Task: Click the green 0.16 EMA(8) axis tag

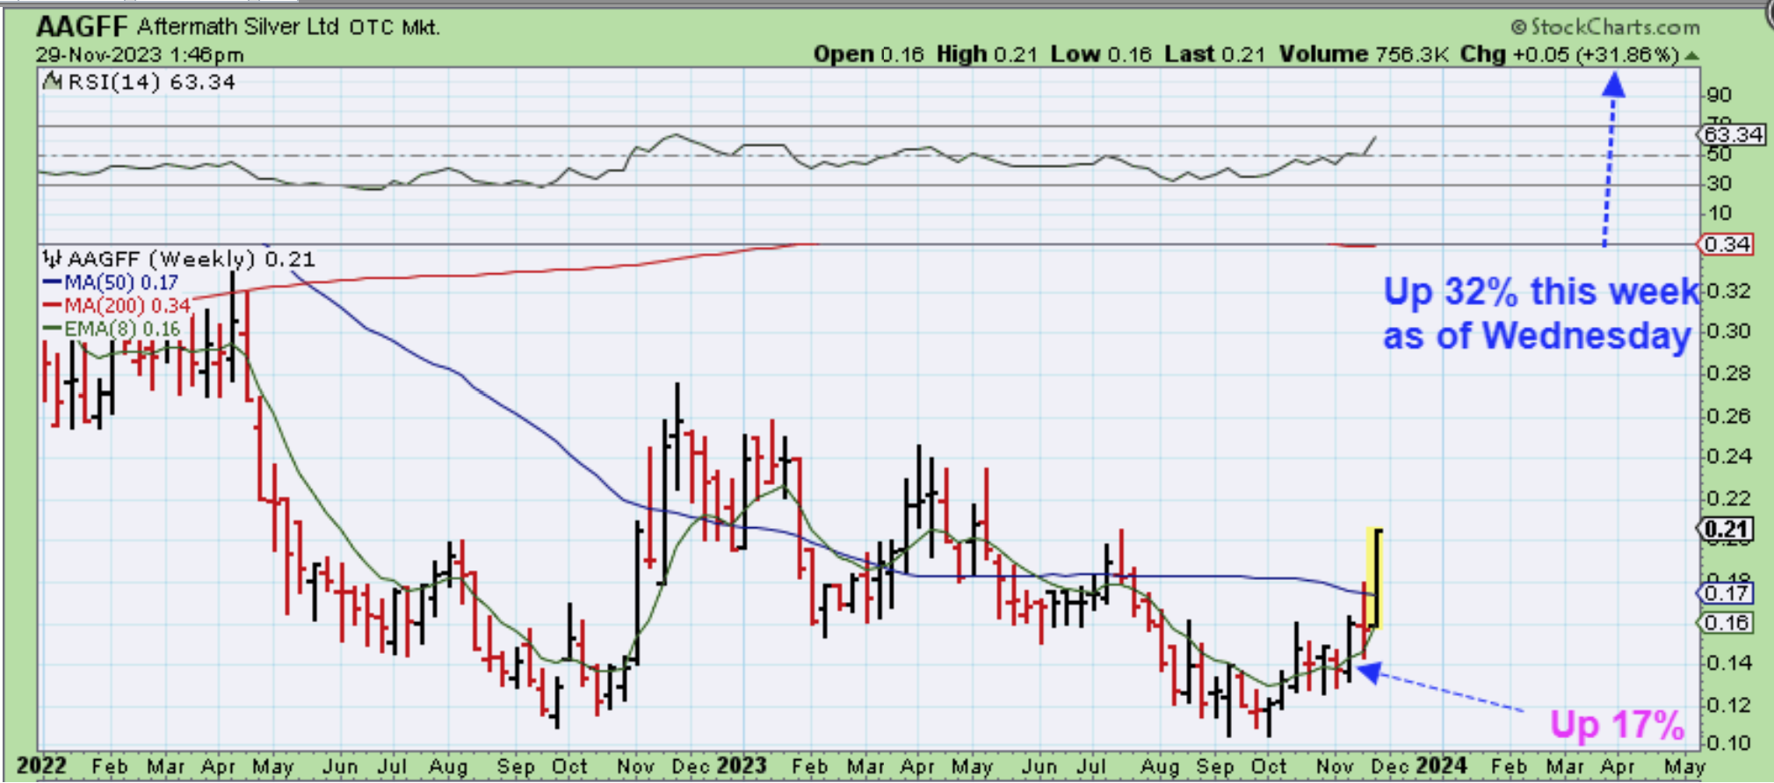Action: [1726, 623]
